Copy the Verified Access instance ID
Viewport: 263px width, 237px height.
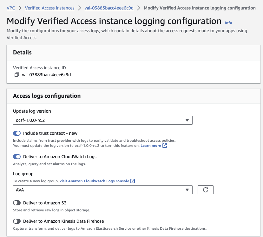coord(16,75)
